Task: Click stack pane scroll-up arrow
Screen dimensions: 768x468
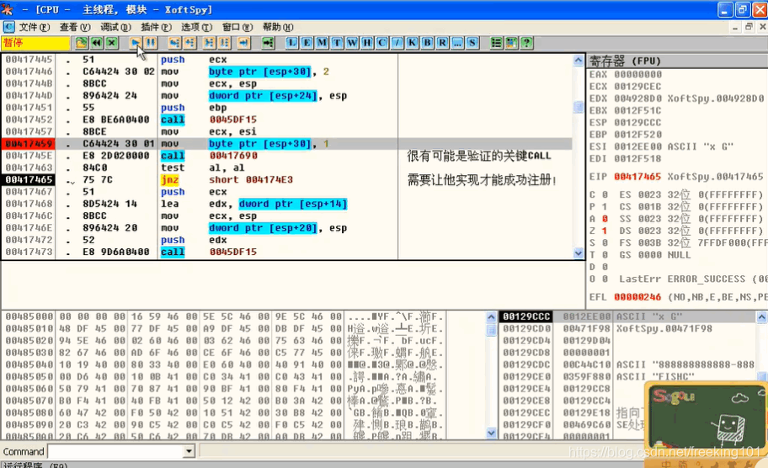Action: tap(761, 316)
